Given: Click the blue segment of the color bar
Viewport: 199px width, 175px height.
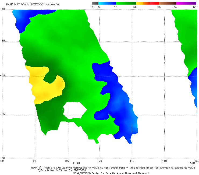Looking at the screenshot, I should [x=107, y=3].
